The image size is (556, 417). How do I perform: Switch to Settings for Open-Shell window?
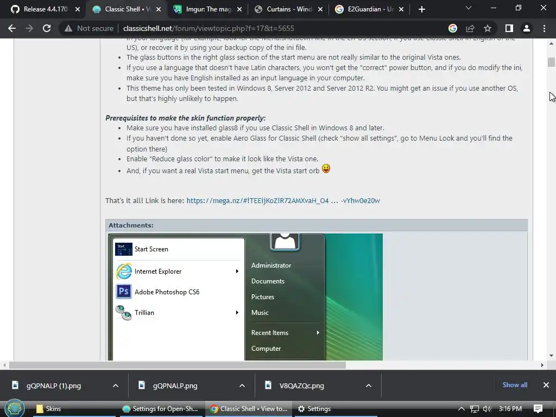[x=160, y=409]
